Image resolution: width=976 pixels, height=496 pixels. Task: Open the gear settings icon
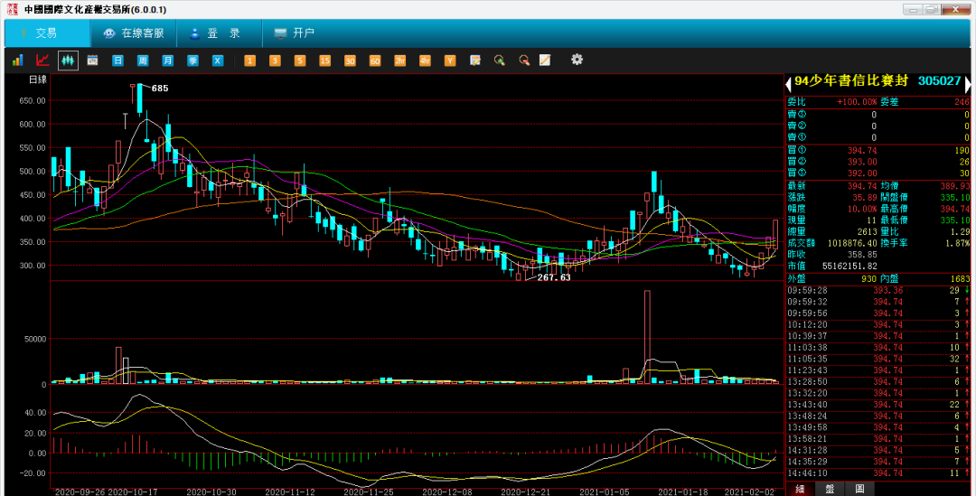[x=577, y=60]
